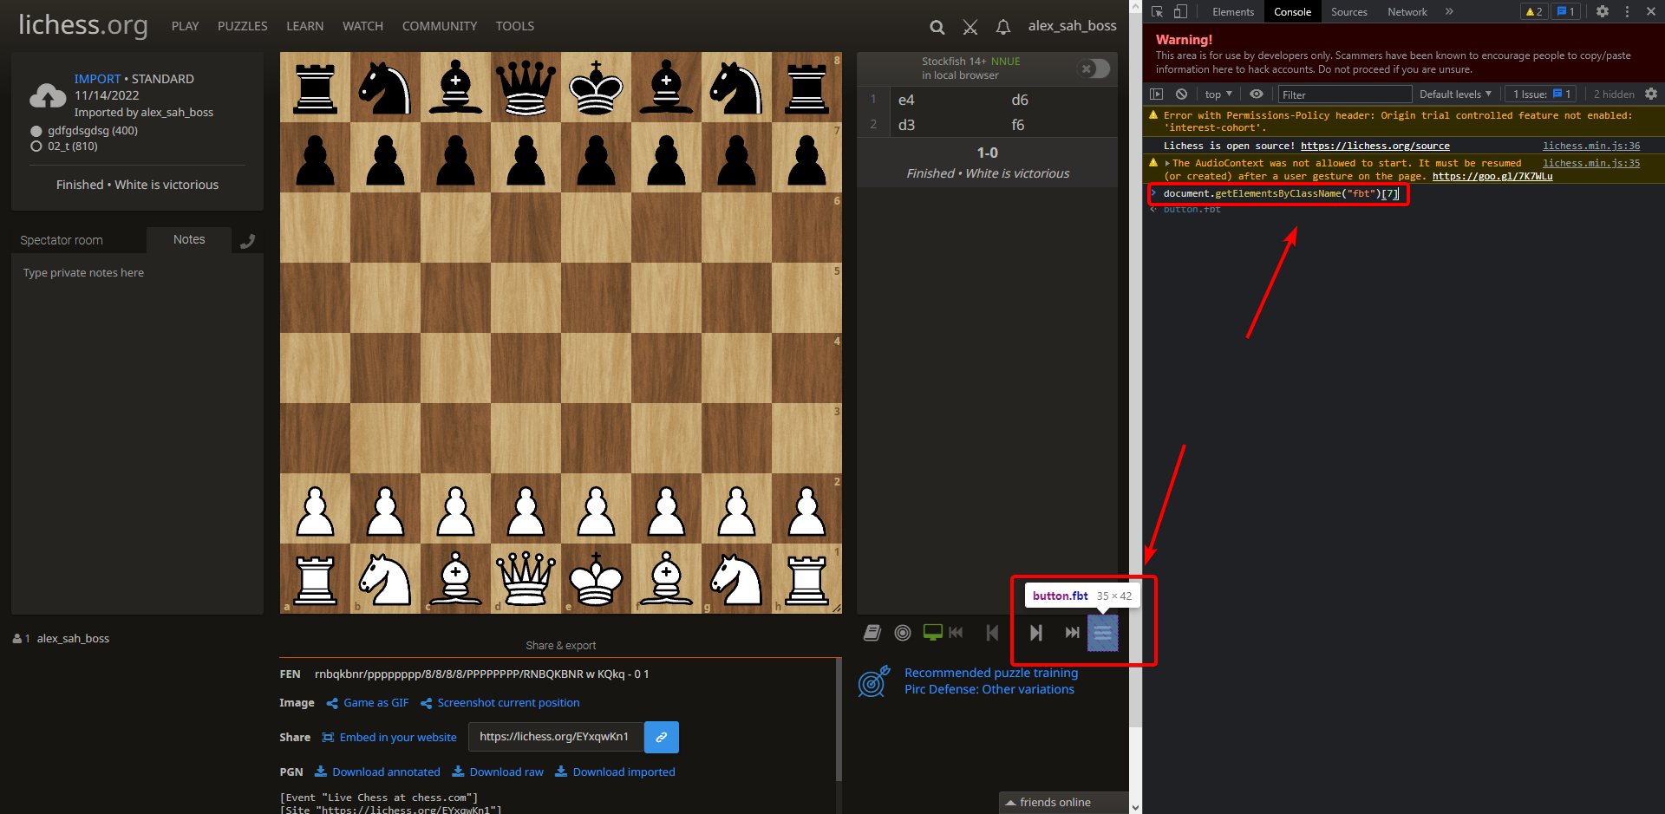Show the console sidebar icon
This screenshot has height=814, width=1665.
click(1156, 94)
